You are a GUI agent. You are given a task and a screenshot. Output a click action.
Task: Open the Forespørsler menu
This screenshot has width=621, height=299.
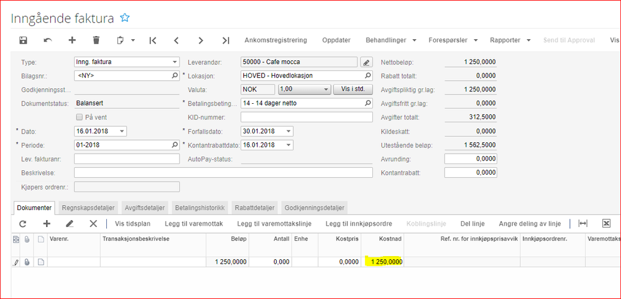click(453, 40)
